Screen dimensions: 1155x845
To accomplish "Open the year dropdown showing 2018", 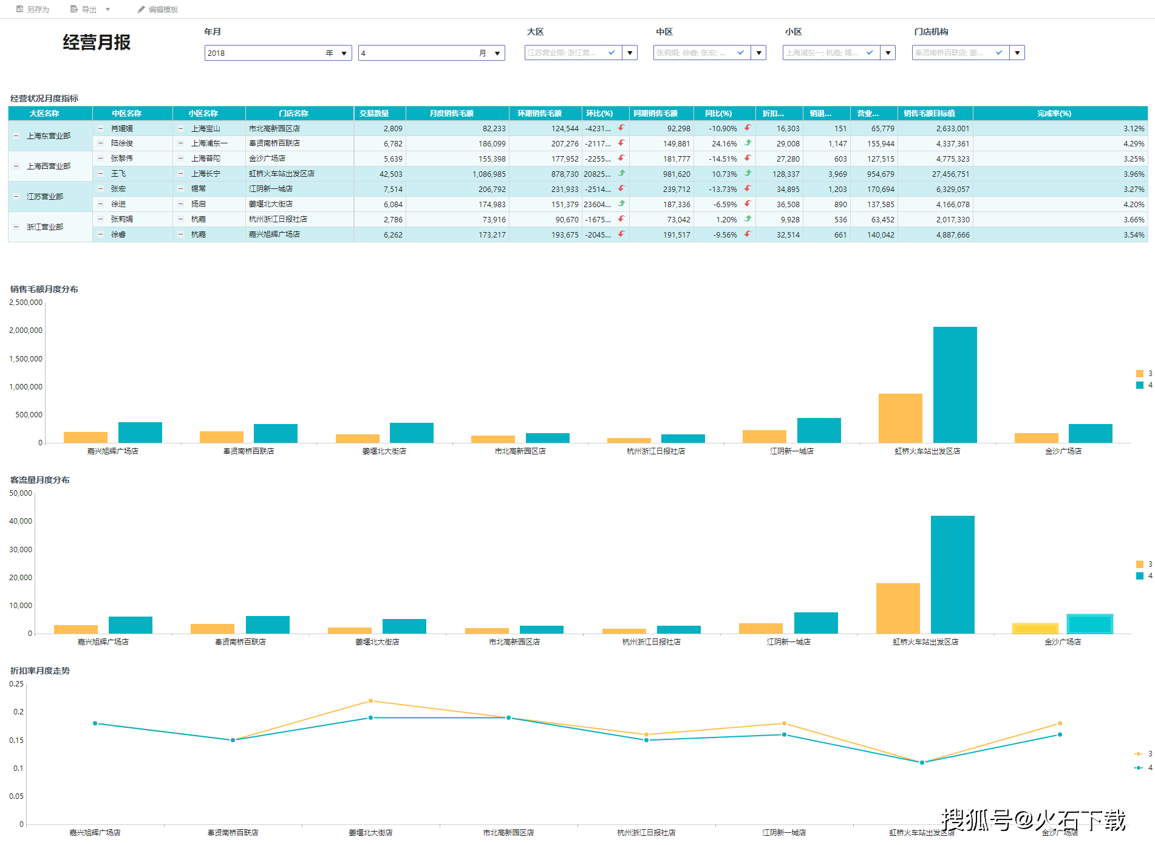I will pos(344,53).
